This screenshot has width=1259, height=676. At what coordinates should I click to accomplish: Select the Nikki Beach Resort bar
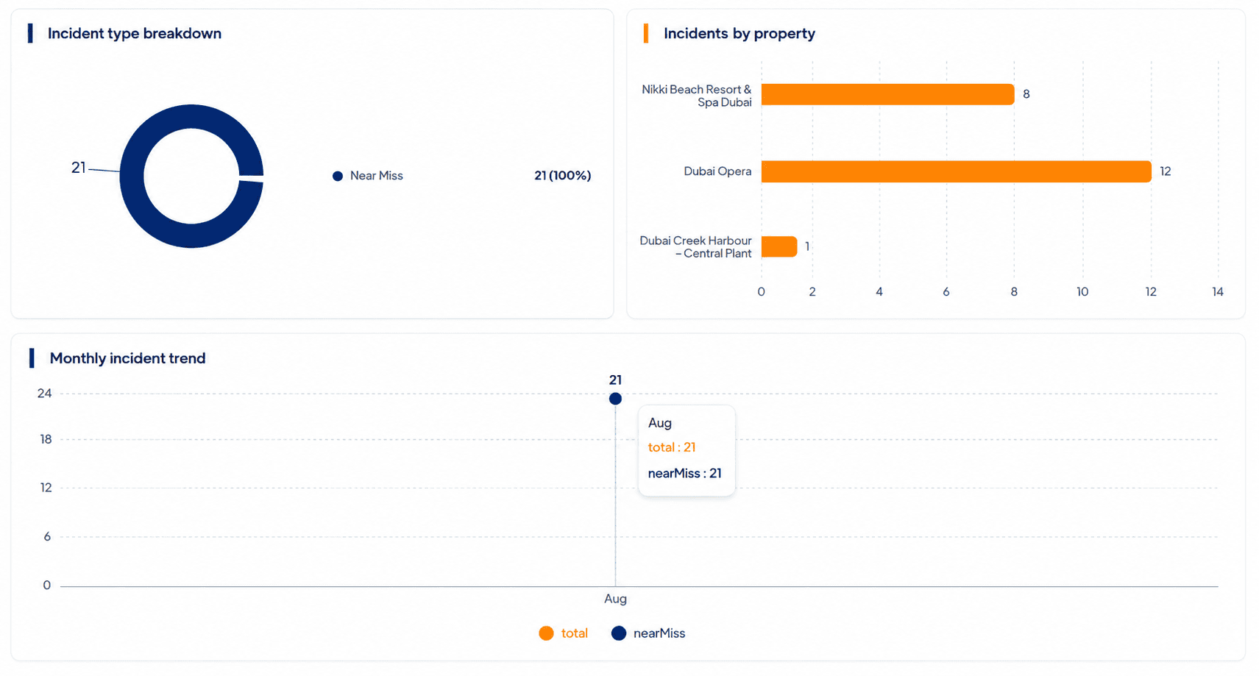pos(887,94)
